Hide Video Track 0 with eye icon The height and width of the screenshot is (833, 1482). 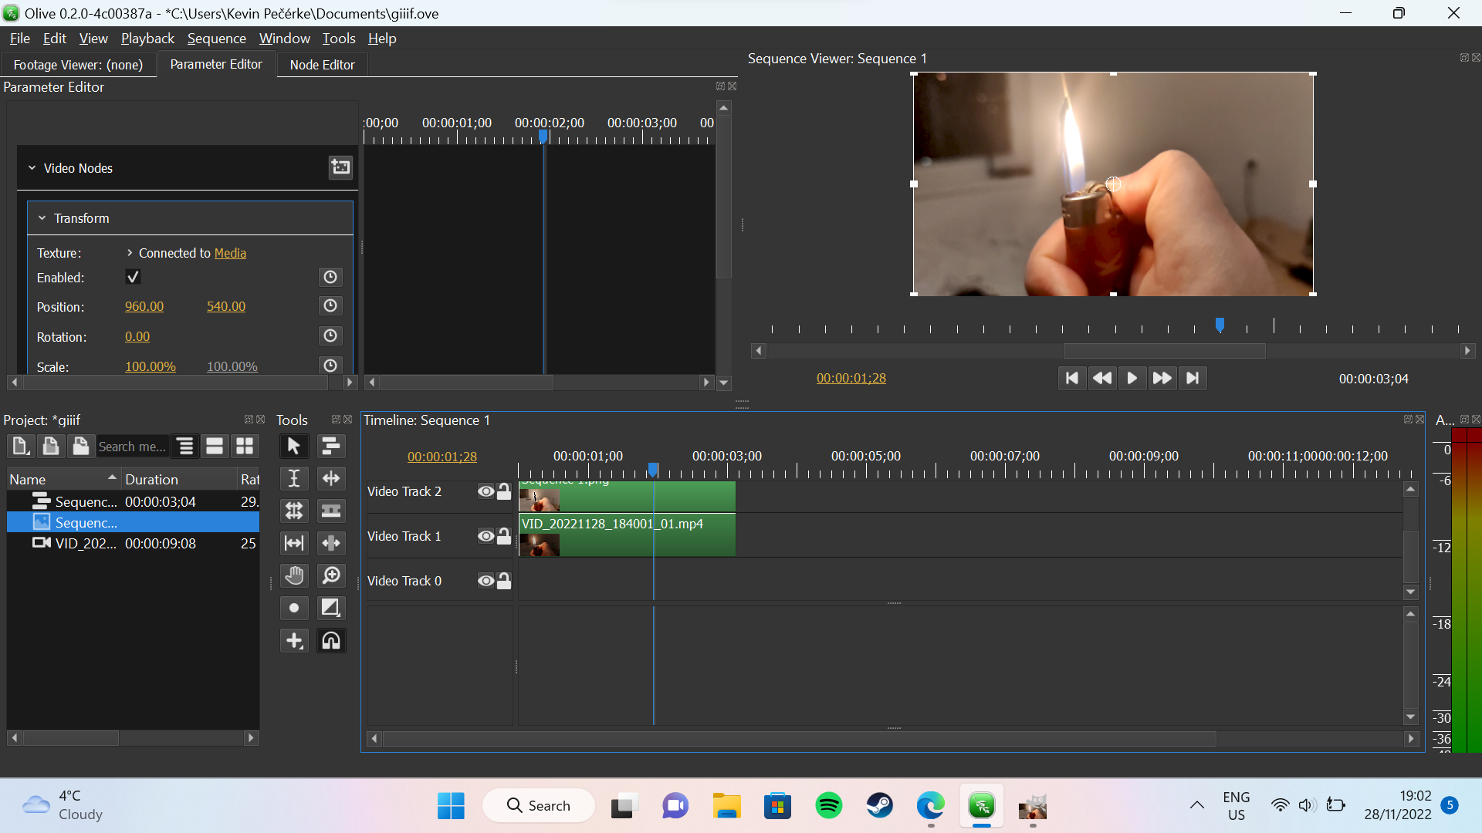(486, 581)
